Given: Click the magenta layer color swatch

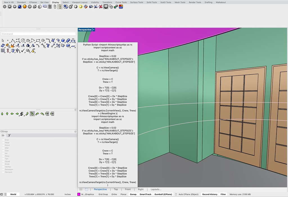Looking at the screenshot, I should click(x=79, y=194).
